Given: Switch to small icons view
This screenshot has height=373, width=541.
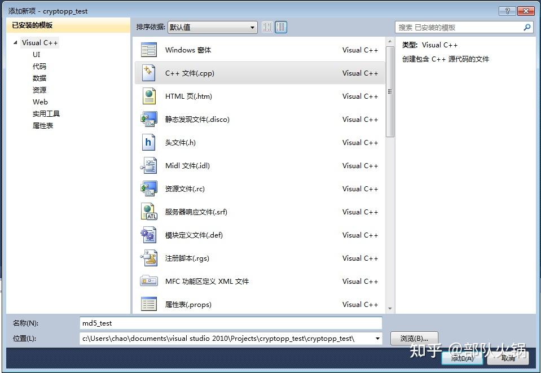Looking at the screenshot, I should [x=267, y=27].
